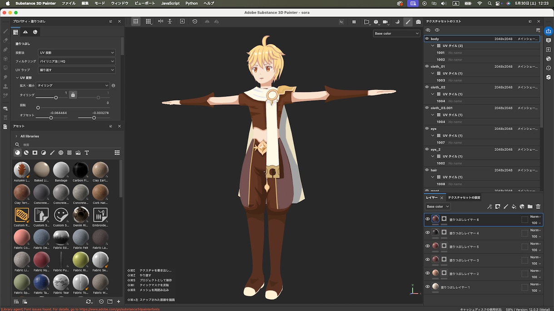Open the 3D cube display mode icon
The width and height of the screenshot is (554, 311).
pyautogui.click(x=376, y=22)
